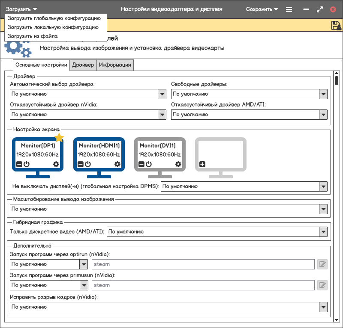Click the minus icon on Monitor[DVI1]
The height and width of the screenshot is (328, 343).
141,164
